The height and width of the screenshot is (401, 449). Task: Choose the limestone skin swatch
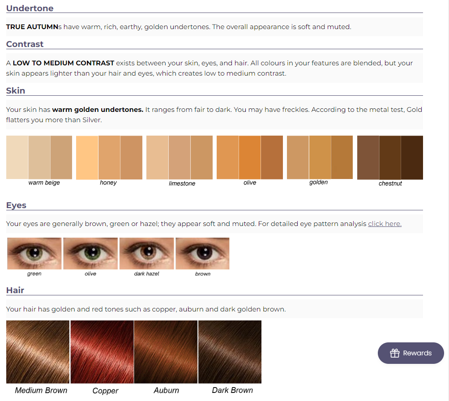coord(179,158)
